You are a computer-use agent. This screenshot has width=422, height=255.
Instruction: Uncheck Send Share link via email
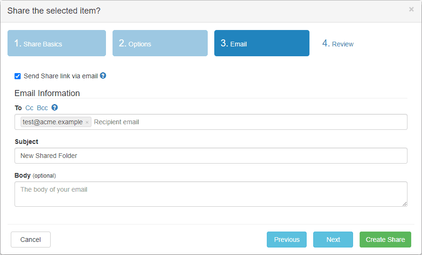coord(18,76)
